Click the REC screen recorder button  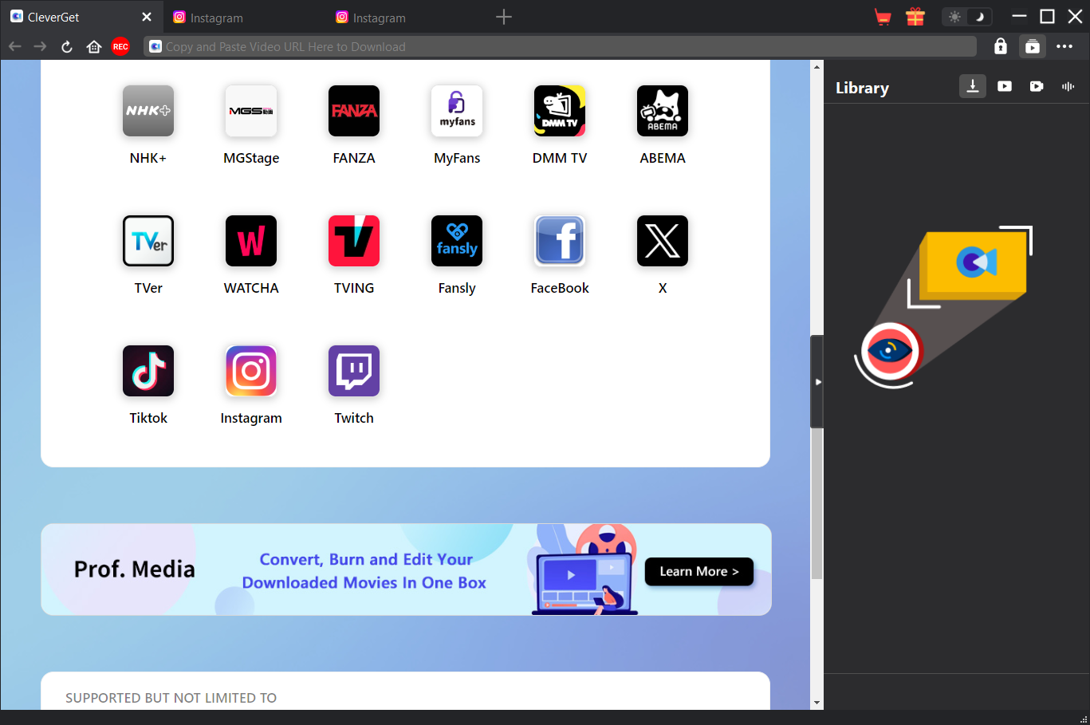[x=120, y=47]
